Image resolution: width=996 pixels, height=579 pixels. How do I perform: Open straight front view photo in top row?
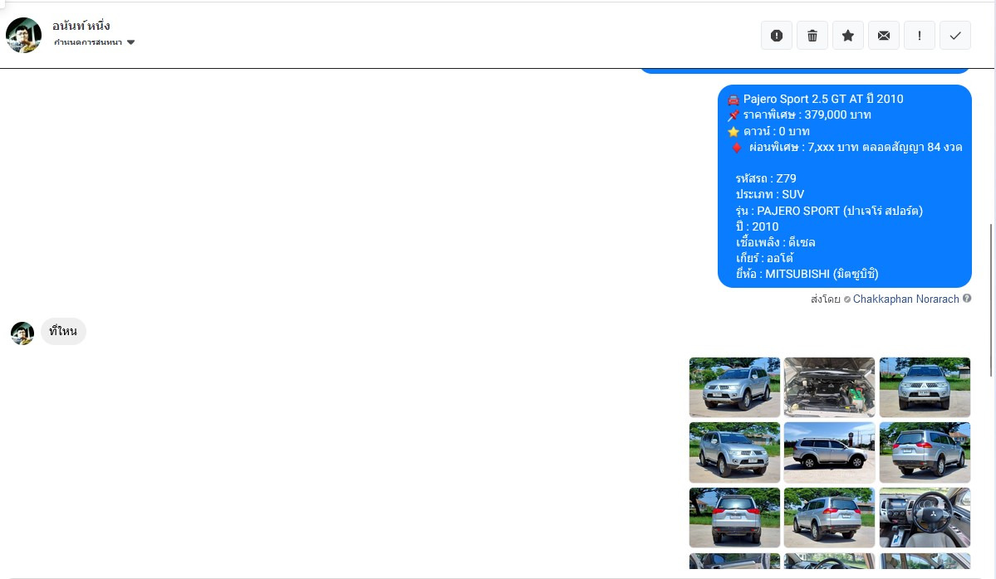pos(925,387)
